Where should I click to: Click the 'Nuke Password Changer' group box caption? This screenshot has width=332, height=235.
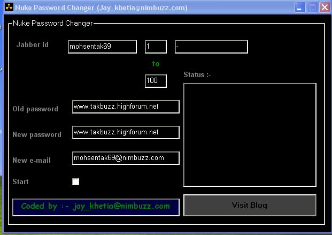pos(53,23)
